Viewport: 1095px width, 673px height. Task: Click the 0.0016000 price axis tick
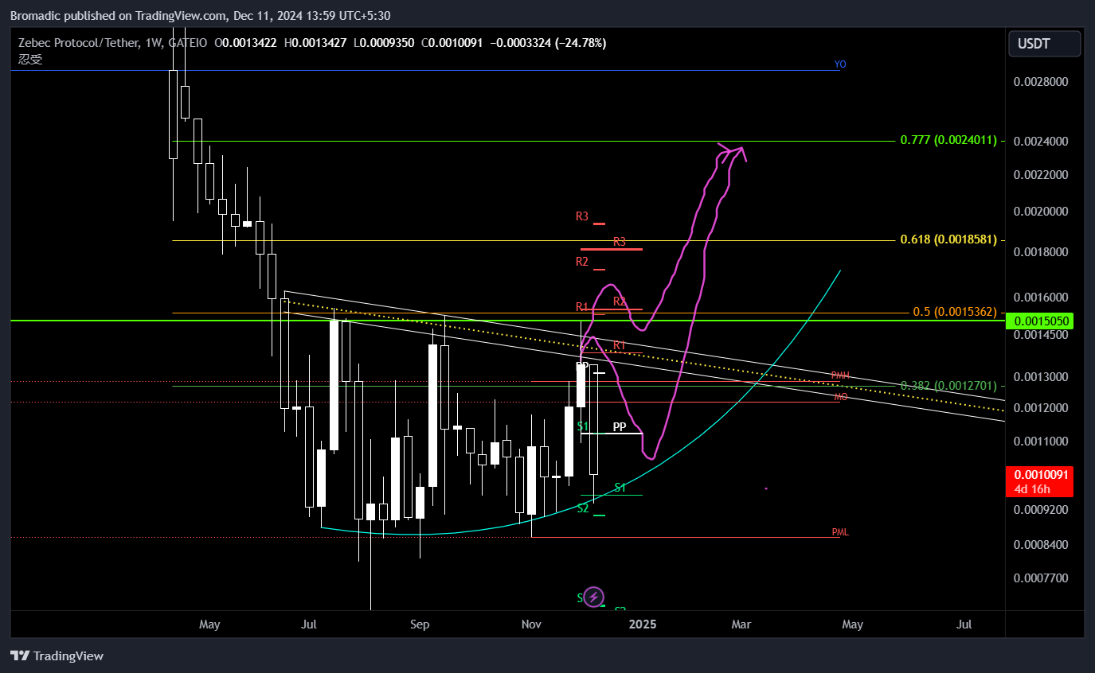[x=1040, y=298]
